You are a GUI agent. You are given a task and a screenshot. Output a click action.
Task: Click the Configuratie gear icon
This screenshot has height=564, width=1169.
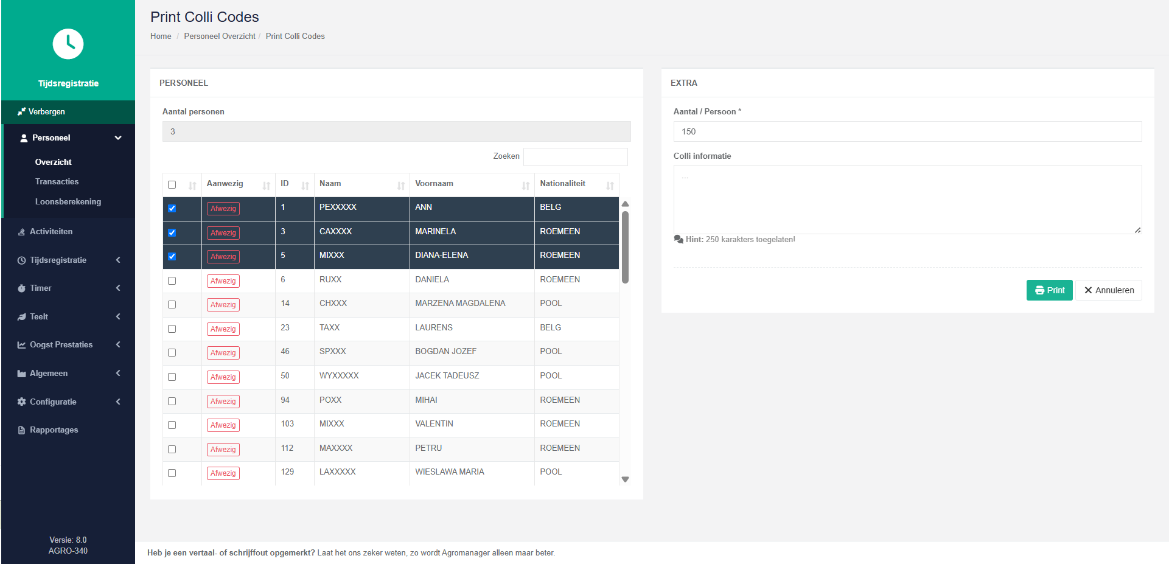coord(21,402)
